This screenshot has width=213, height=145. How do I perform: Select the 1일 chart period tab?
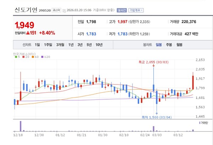click(37, 45)
